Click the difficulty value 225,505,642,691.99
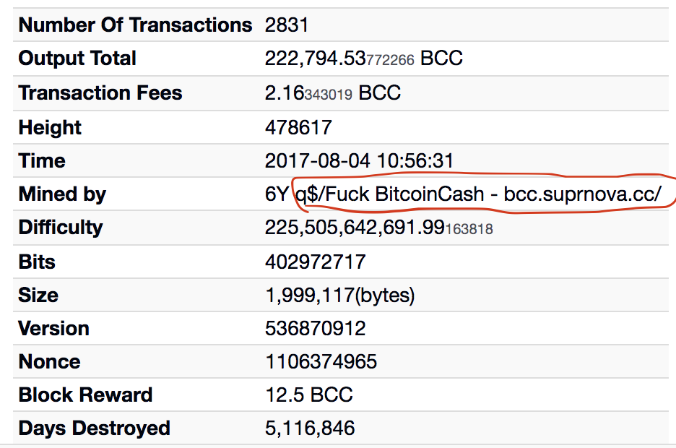This screenshot has width=676, height=448. point(378,228)
